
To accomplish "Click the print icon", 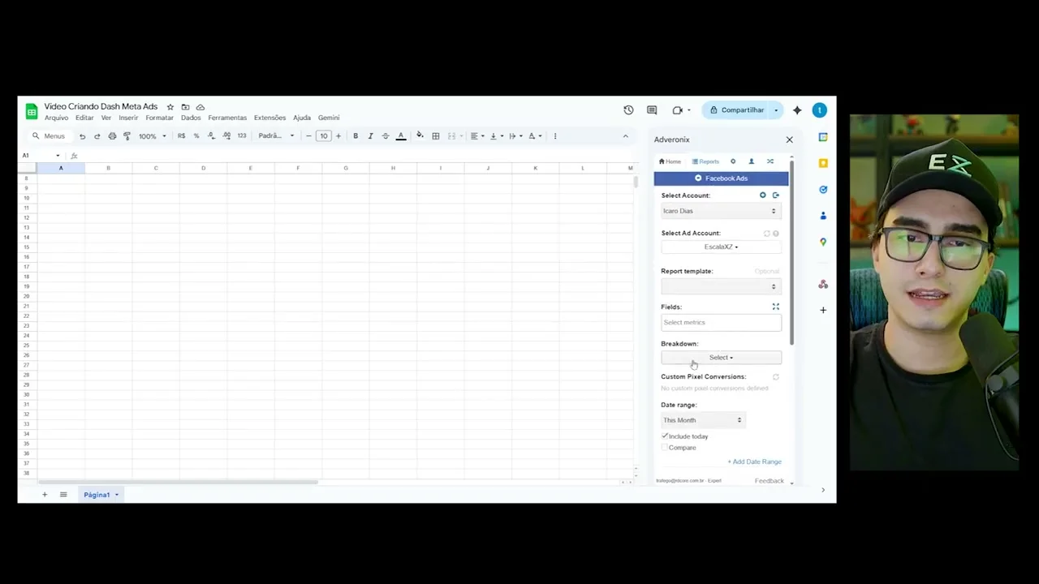I will click(112, 136).
